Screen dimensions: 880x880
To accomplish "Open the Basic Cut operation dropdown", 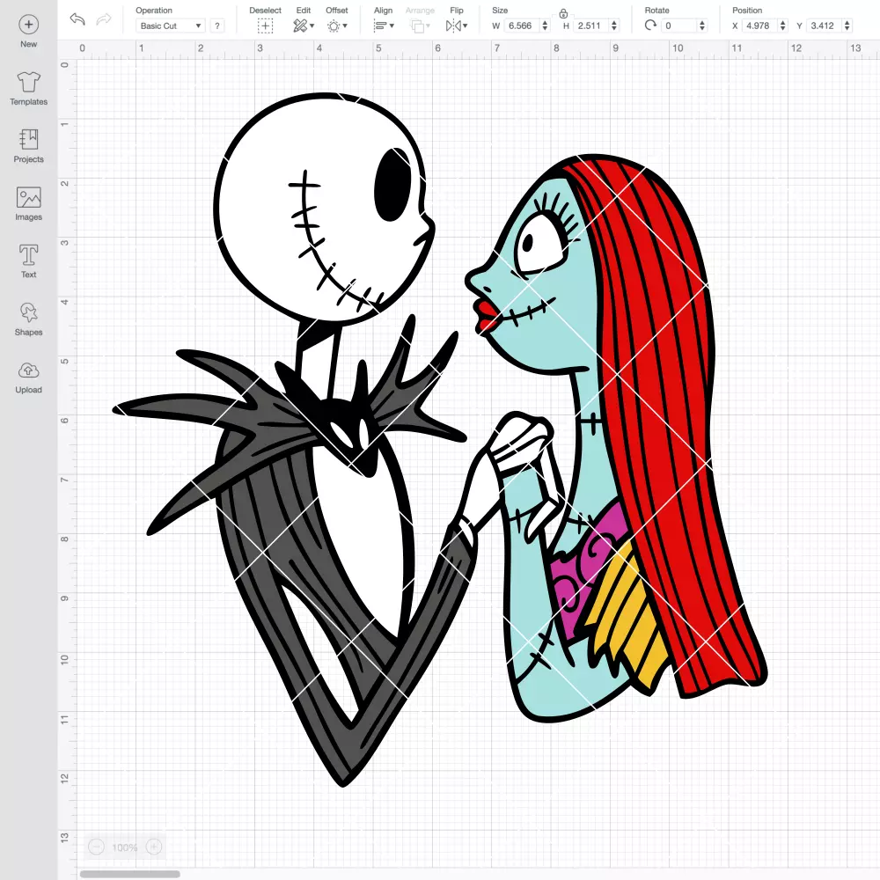I will click(171, 26).
